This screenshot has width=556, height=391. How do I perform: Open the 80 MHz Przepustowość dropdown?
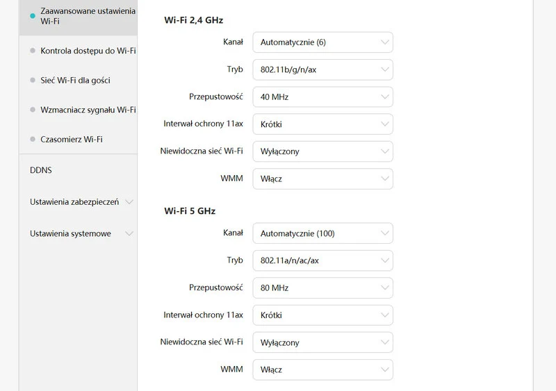coord(322,288)
